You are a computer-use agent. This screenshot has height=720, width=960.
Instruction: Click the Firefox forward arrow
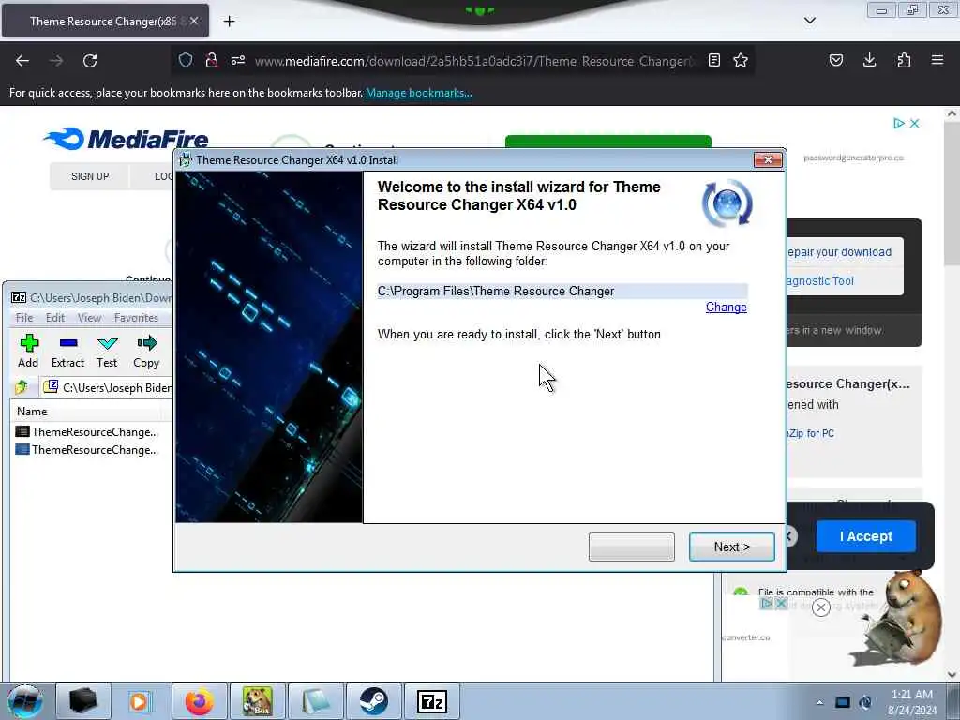(x=56, y=61)
